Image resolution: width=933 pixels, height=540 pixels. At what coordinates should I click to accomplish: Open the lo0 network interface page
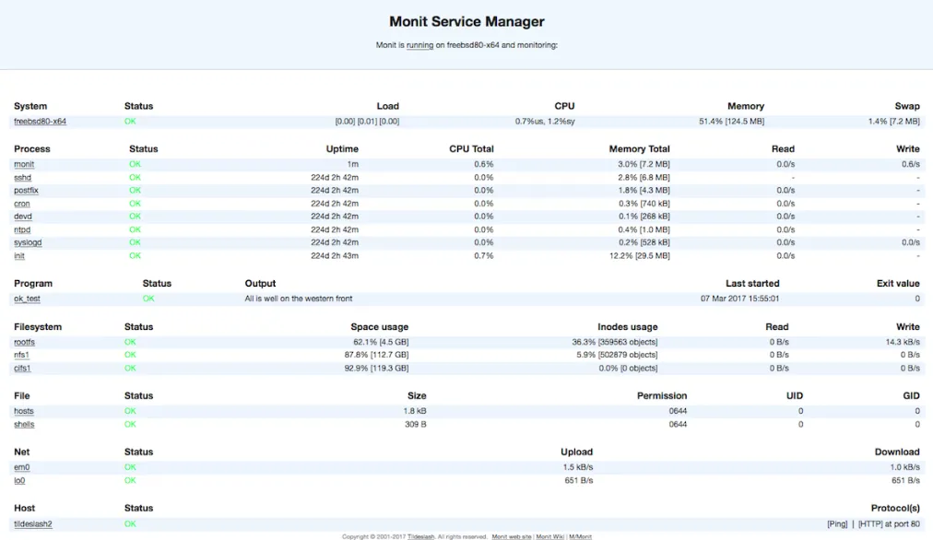point(19,480)
